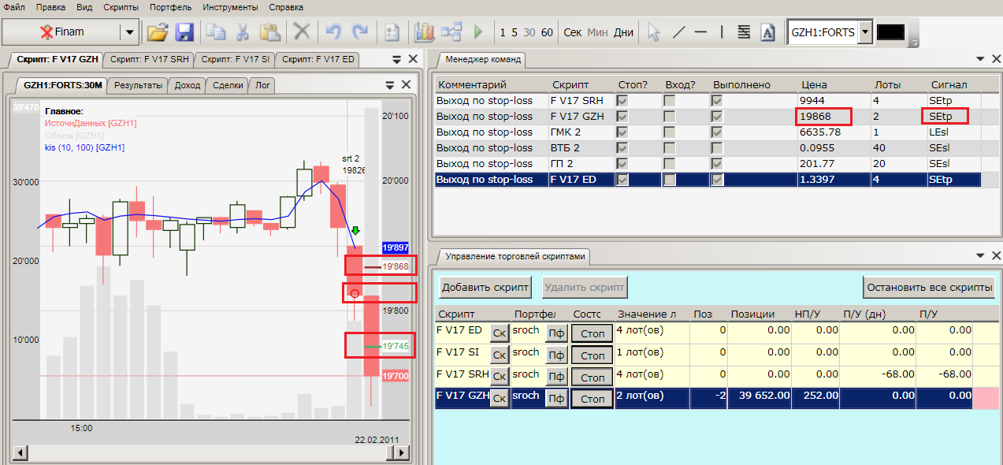1003x465 pixels.
Task: Click the open folder icon in toolbar
Action: click(x=158, y=32)
